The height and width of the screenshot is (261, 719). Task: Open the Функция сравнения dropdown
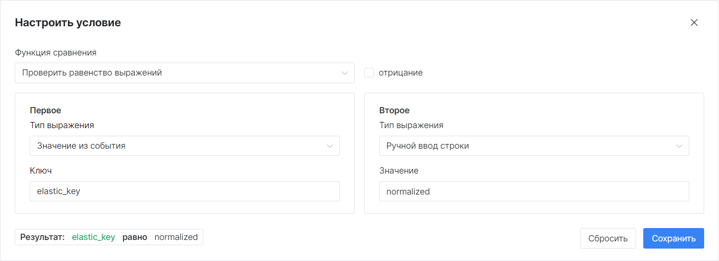click(185, 73)
